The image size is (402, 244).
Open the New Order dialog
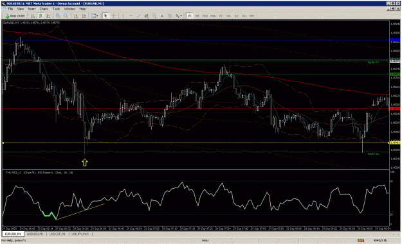point(15,16)
